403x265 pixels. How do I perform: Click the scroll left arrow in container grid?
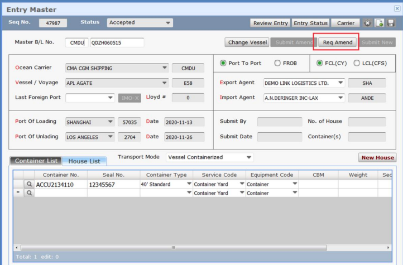17,247
